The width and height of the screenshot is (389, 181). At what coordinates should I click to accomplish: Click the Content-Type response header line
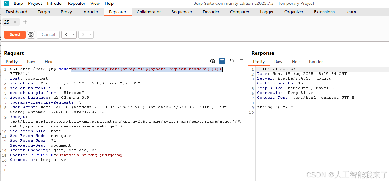tap(306, 98)
